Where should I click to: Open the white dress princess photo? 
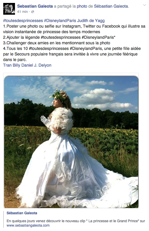(71, 141)
